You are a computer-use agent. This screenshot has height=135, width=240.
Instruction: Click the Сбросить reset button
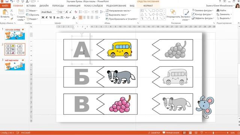(33, 15)
